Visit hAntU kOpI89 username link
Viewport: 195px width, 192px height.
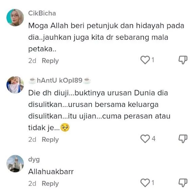(60, 80)
